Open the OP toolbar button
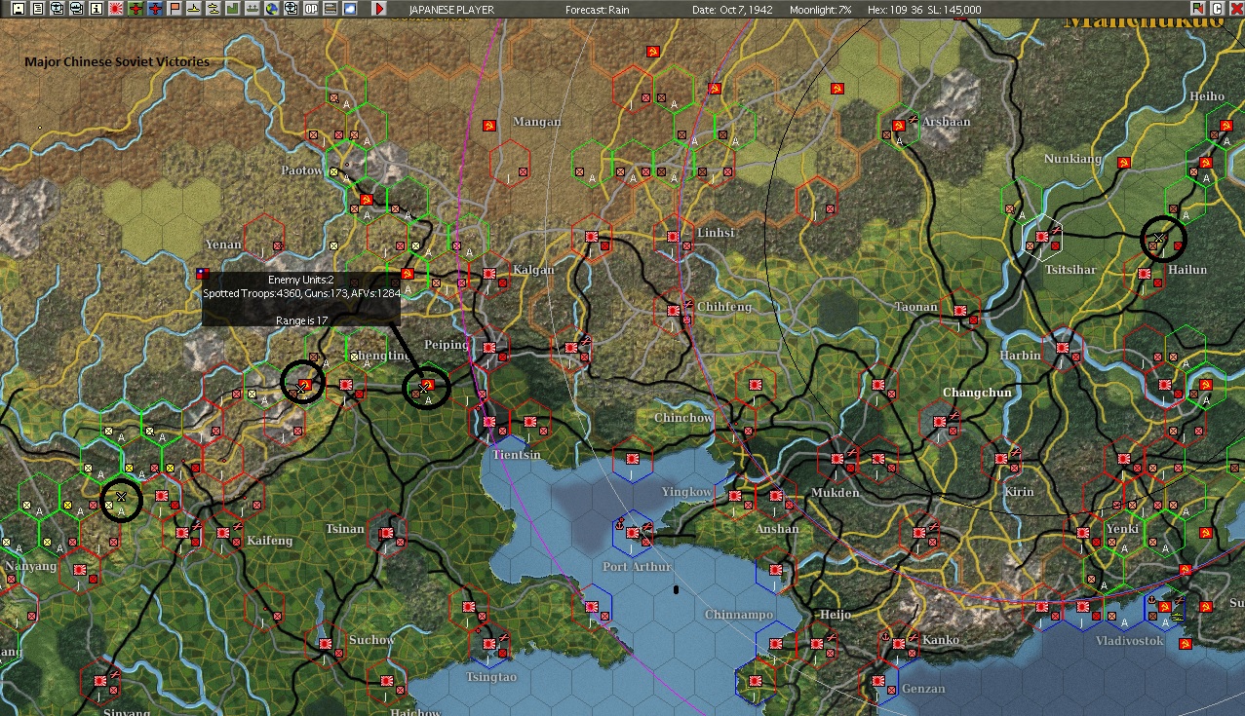This screenshot has width=1245, height=716. (311, 9)
